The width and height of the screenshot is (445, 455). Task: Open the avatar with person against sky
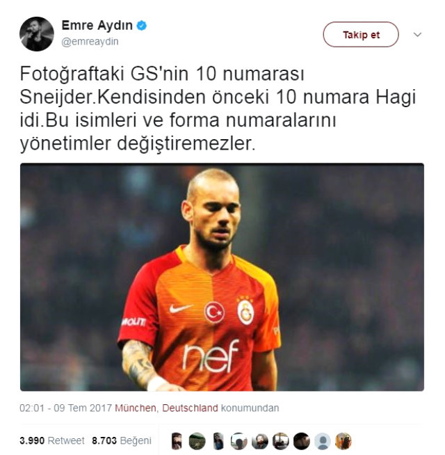(x=238, y=441)
